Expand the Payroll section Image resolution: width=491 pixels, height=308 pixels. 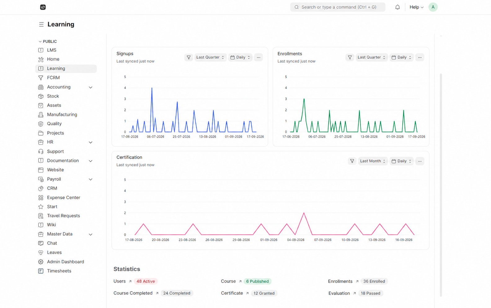(91, 179)
